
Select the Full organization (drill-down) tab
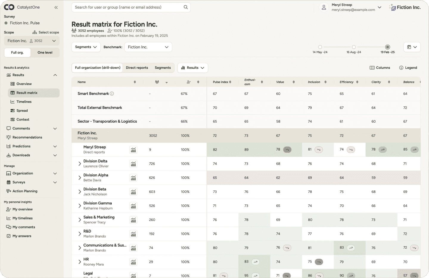click(98, 68)
